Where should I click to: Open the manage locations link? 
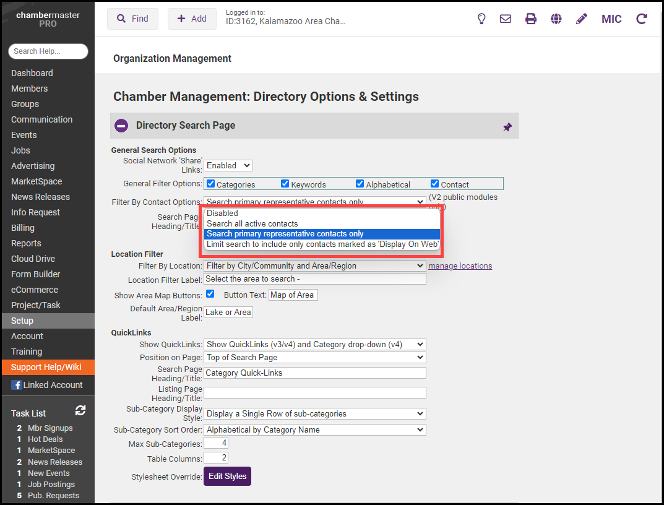(x=460, y=266)
